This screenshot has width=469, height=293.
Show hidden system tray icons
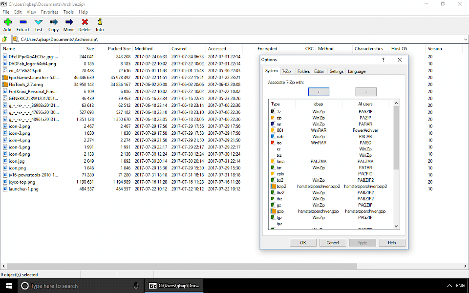(449, 286)
